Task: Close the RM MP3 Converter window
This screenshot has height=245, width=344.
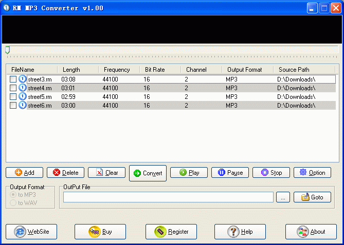Action: [x=336, y=8]
